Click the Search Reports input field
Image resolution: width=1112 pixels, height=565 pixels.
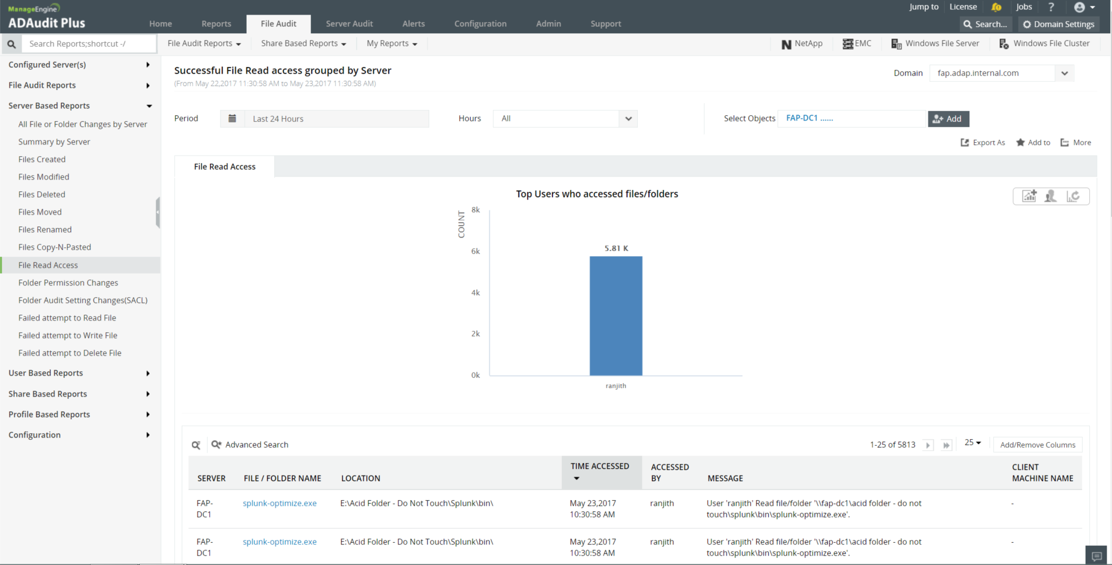click(x=89, y=44)
